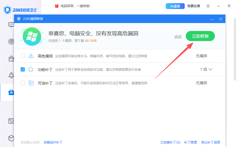This screenshot has width=236, height=147.
Task: Select the target scan icon in sidebar
Action: 11,42
